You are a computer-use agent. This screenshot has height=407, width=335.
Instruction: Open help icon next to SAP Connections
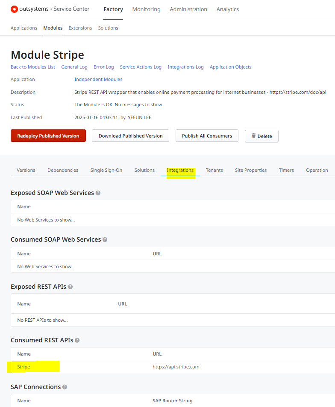pos(65,387)
